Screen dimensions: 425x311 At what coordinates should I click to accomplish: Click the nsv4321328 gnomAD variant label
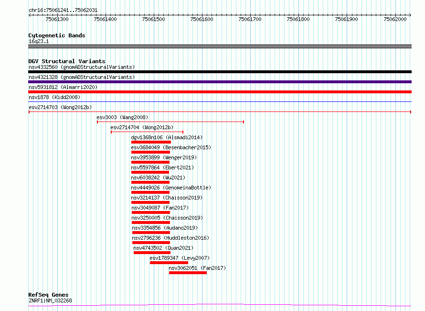82,77
